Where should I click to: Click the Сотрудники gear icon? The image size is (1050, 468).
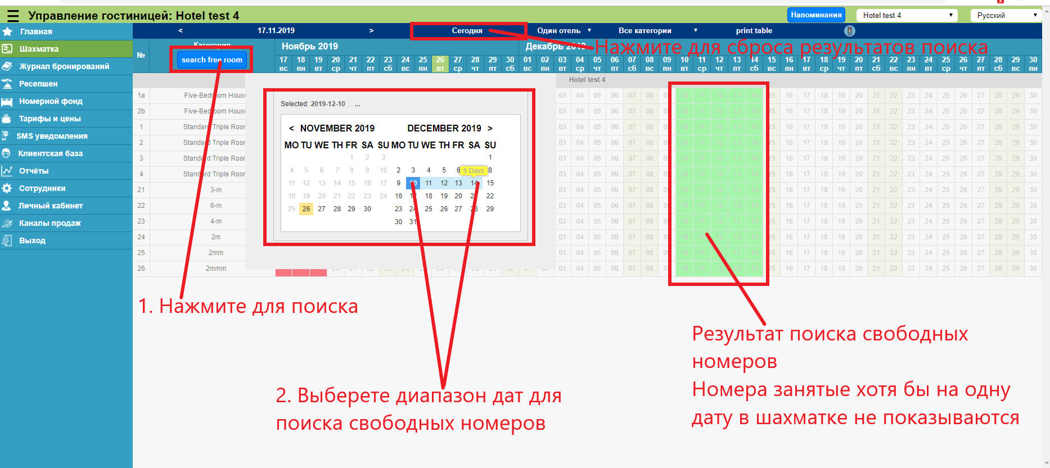[7, 188]
